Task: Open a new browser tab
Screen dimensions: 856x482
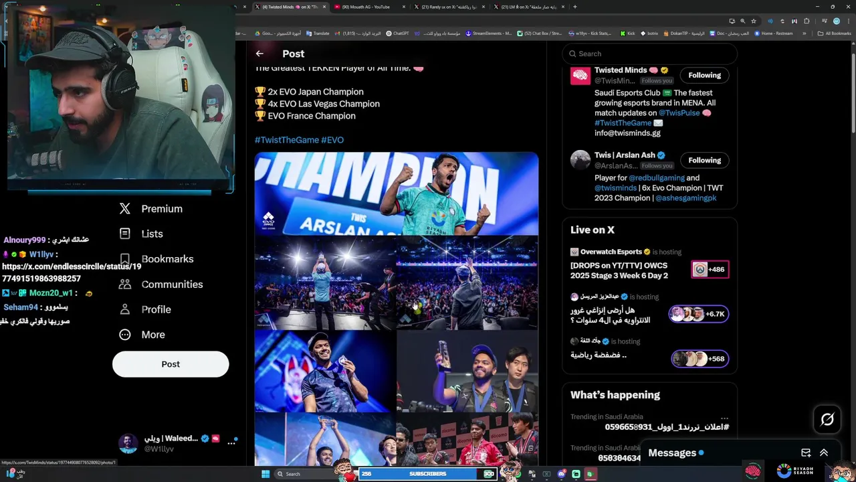Action: [575, 7]
